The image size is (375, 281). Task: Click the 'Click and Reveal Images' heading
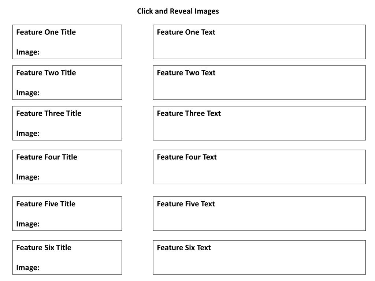coord(178,11)
